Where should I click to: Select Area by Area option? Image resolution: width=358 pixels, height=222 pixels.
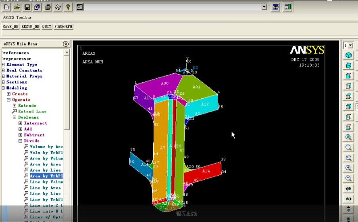46,164
